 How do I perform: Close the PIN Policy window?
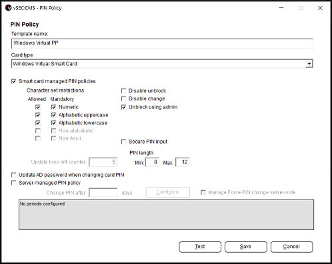[x=320, y=8]
